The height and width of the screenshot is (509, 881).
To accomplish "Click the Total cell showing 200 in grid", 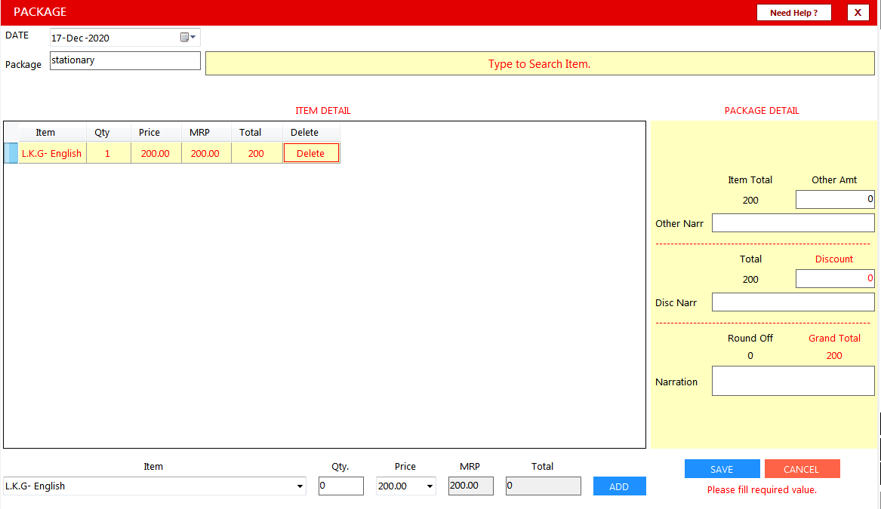I will 256,153.
